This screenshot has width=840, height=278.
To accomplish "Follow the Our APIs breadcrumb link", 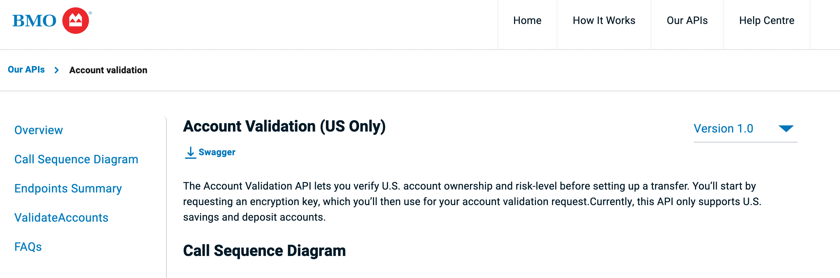I will coord(26,70).
